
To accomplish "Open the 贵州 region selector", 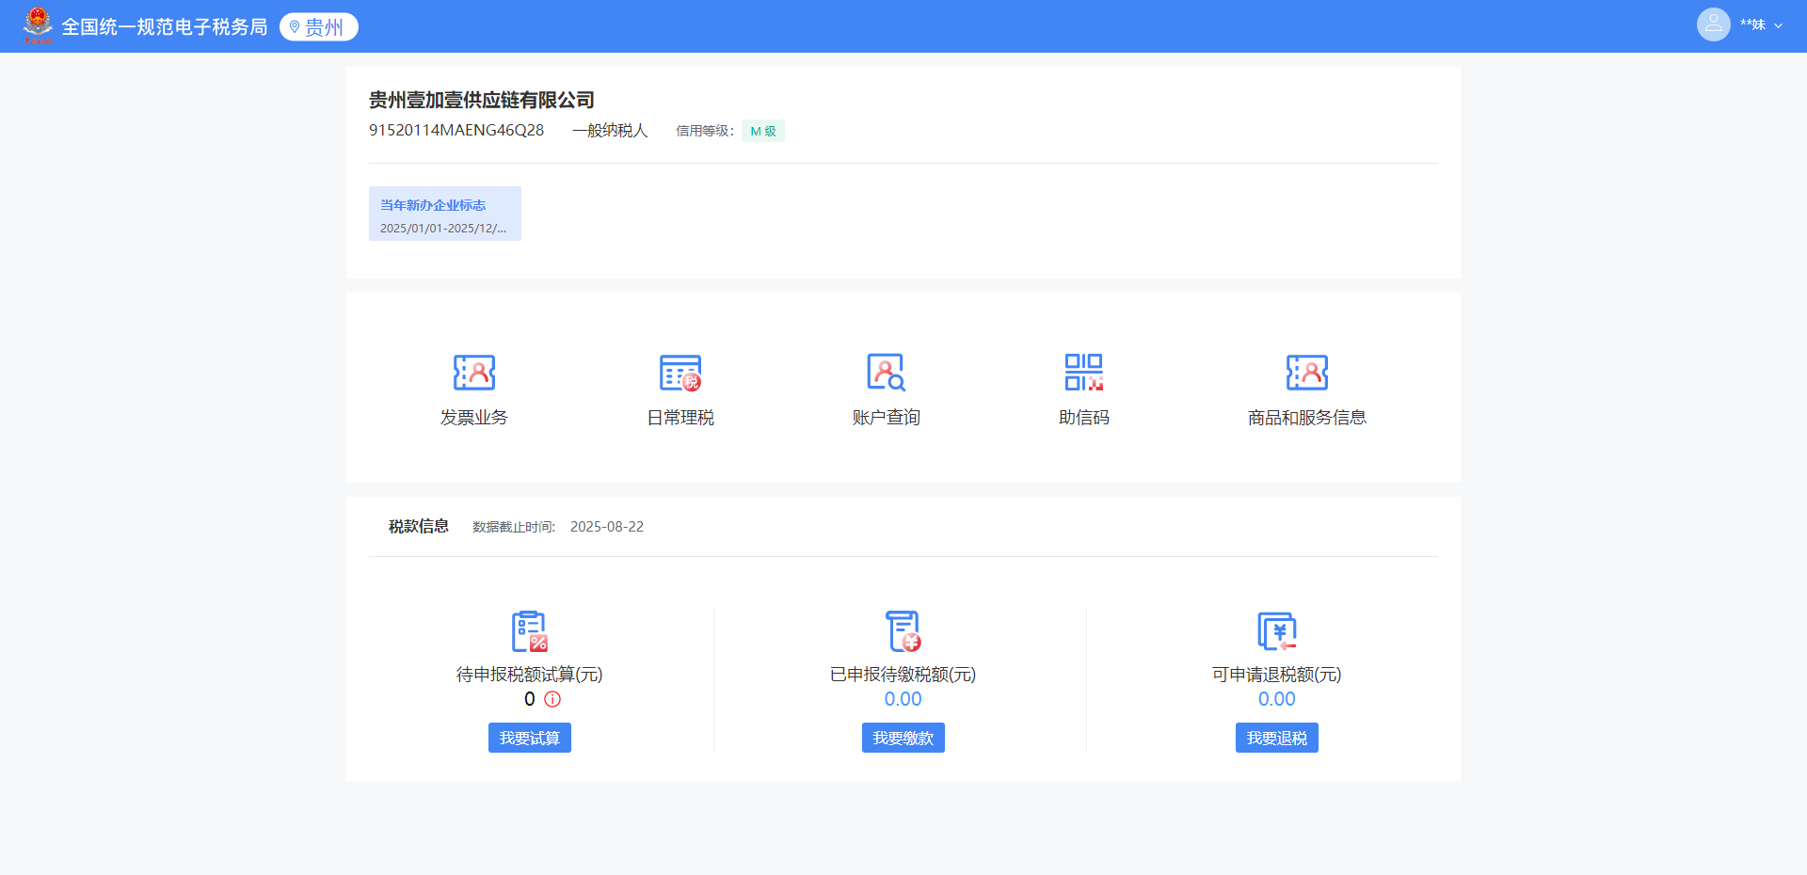I will (318, 27).
